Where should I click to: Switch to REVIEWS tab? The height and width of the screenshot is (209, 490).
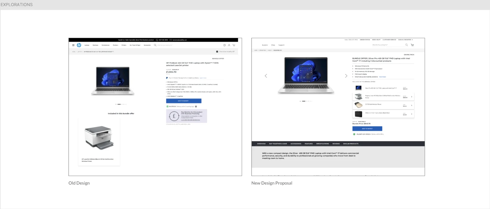336,144
